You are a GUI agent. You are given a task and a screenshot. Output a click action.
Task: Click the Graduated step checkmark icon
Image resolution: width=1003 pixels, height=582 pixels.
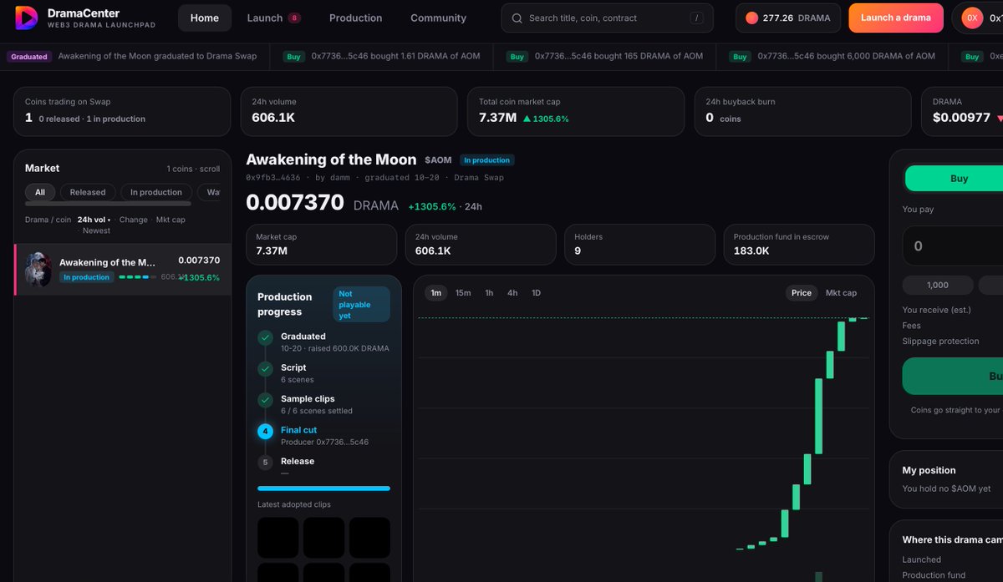coord(265,338)
